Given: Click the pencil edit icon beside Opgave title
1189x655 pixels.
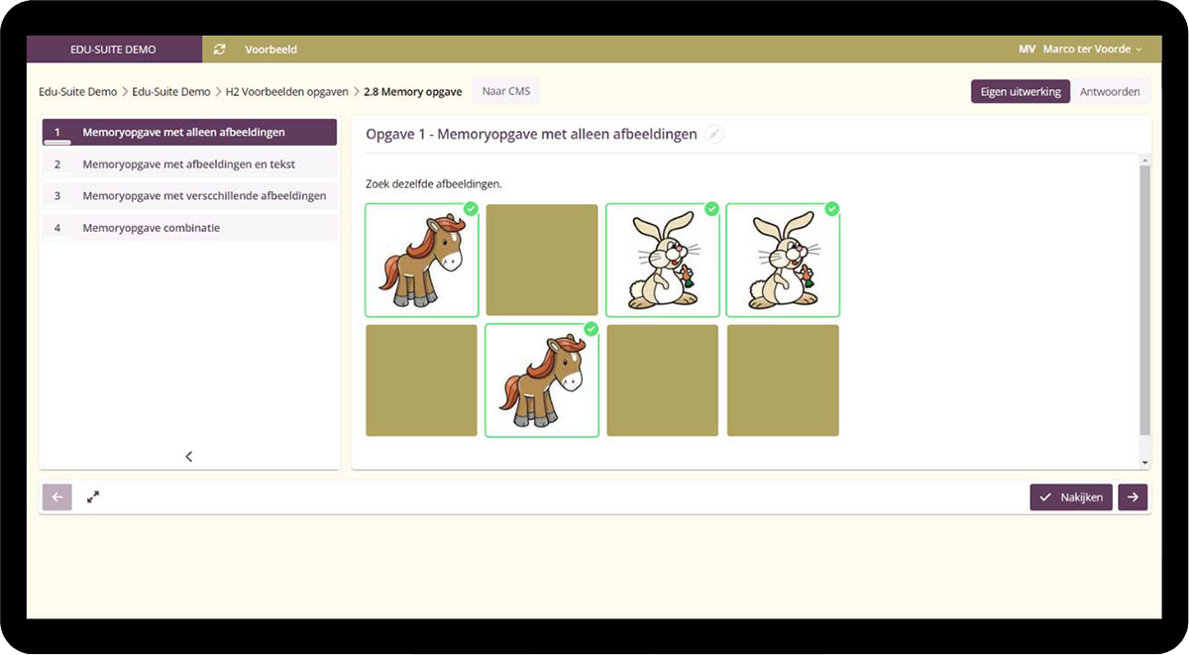Looking at the screenshot, I should coord(713,135).
